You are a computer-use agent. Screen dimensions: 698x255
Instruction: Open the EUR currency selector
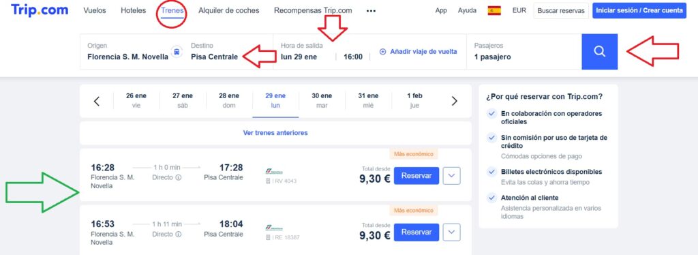519,10
